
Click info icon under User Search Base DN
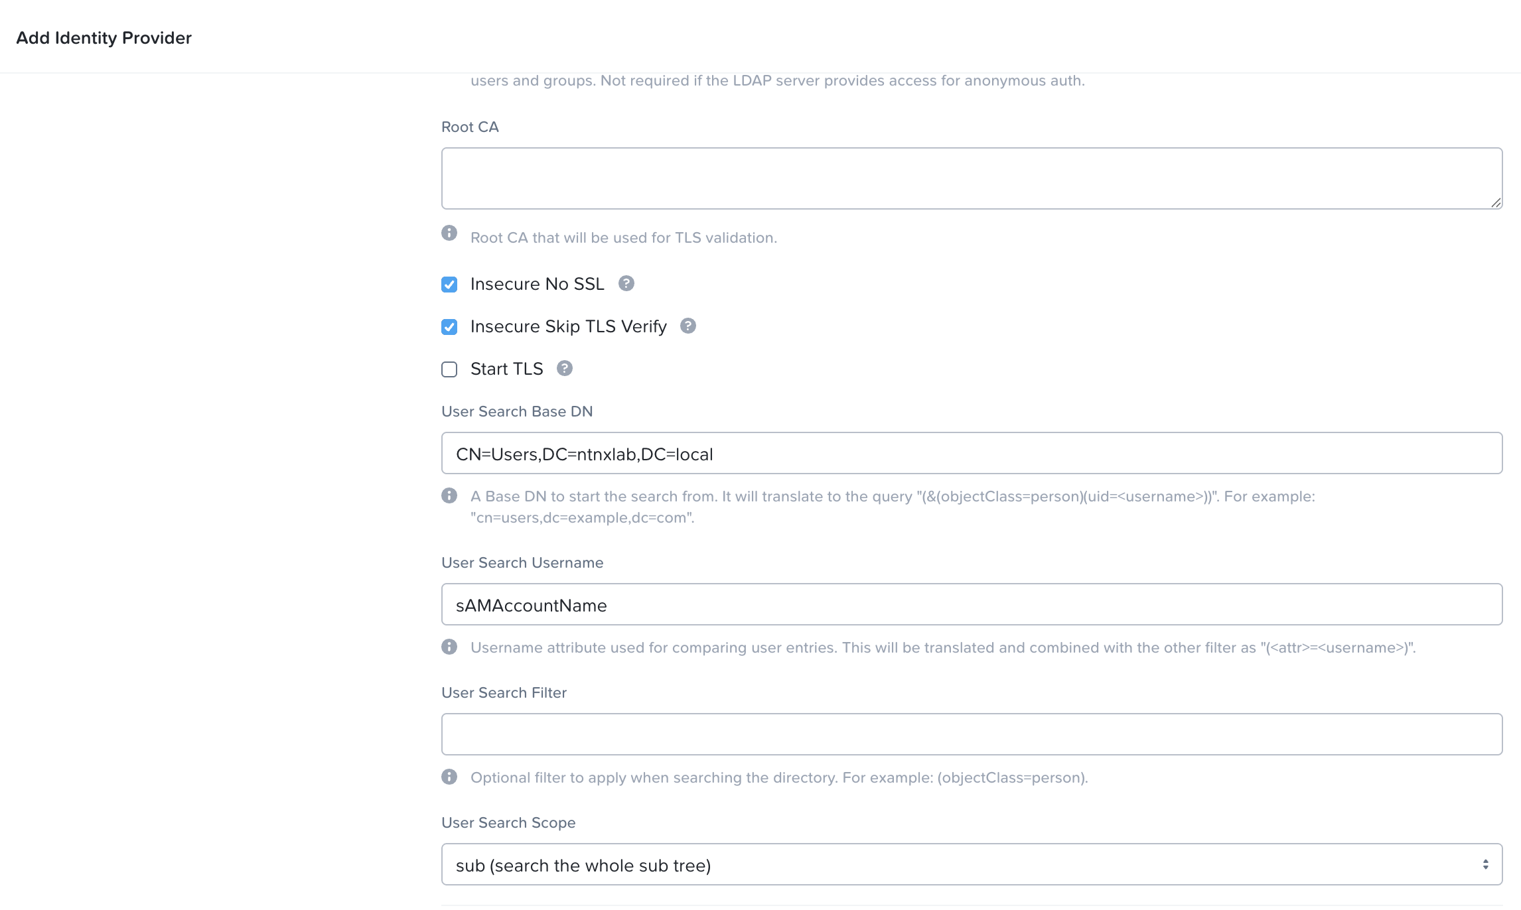pos(449,496)
